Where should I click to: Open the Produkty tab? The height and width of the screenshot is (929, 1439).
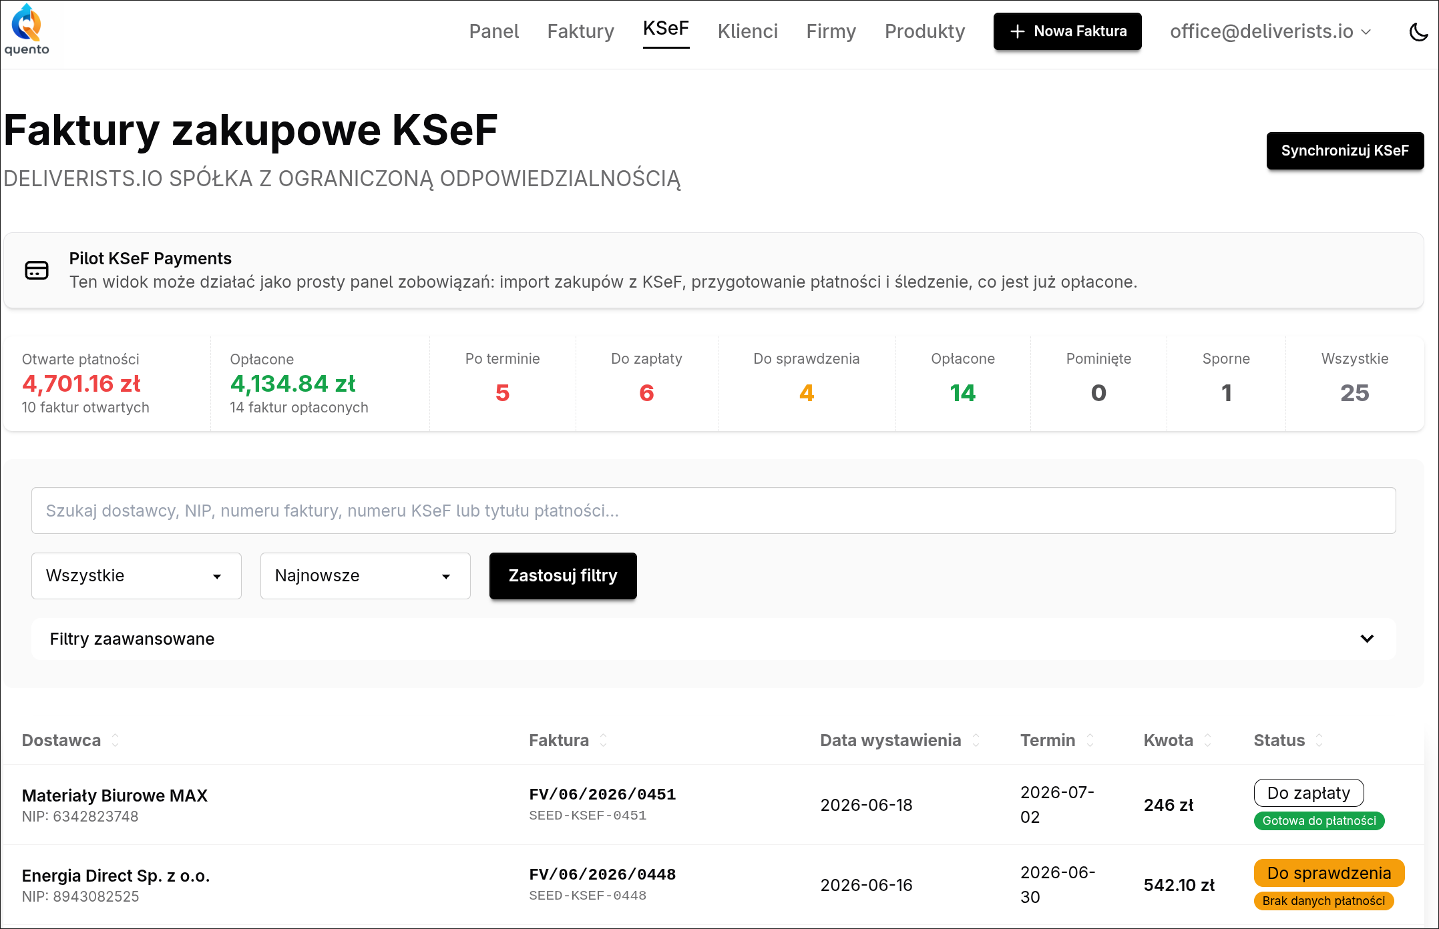click(x=924, y=31)
